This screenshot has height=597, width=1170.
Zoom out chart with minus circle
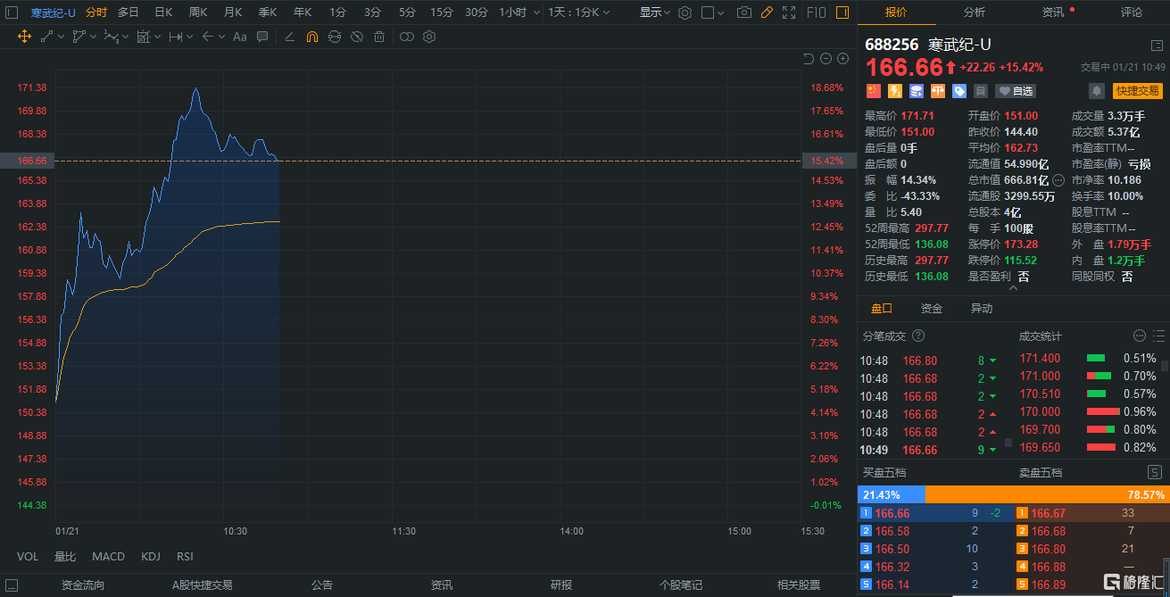[x=826, y=59]
